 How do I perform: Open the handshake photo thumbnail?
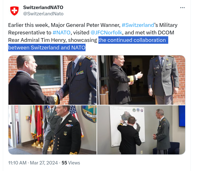point(52,80)
